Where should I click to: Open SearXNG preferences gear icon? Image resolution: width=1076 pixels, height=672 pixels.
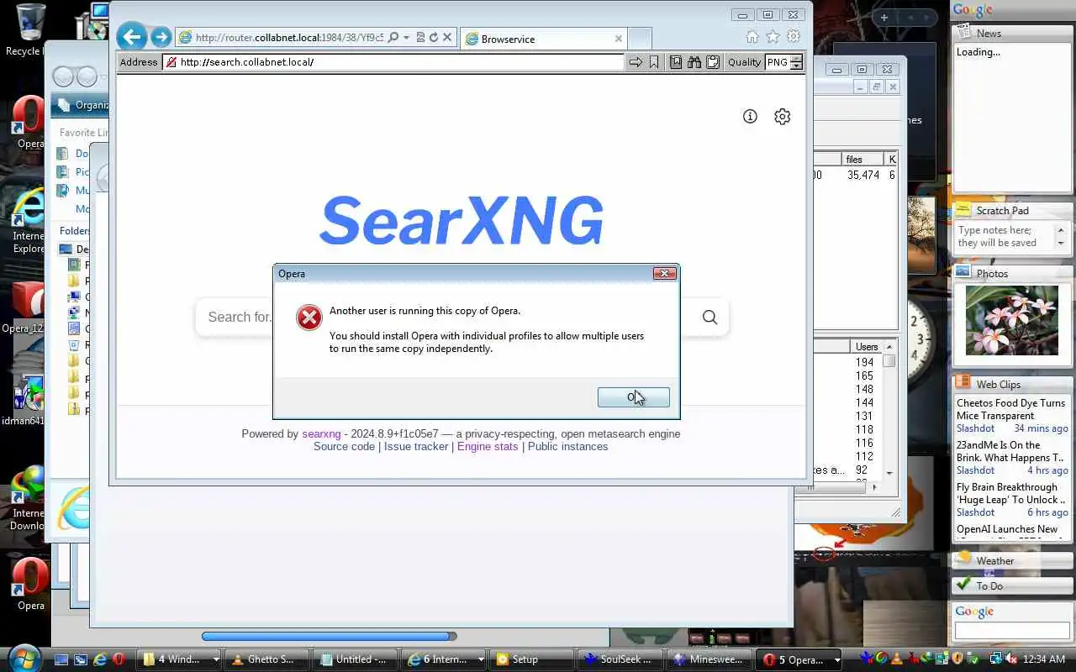coord(783,117)
